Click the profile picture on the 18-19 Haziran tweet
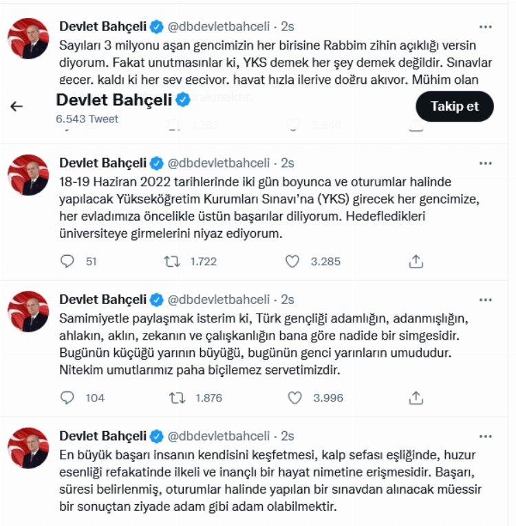Viewport: 516px width, 526px height. 28,175
